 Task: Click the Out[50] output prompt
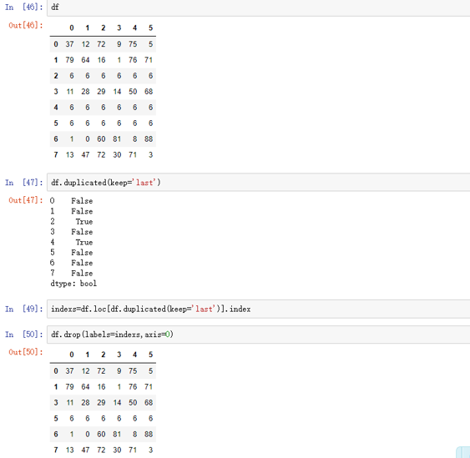26,352
